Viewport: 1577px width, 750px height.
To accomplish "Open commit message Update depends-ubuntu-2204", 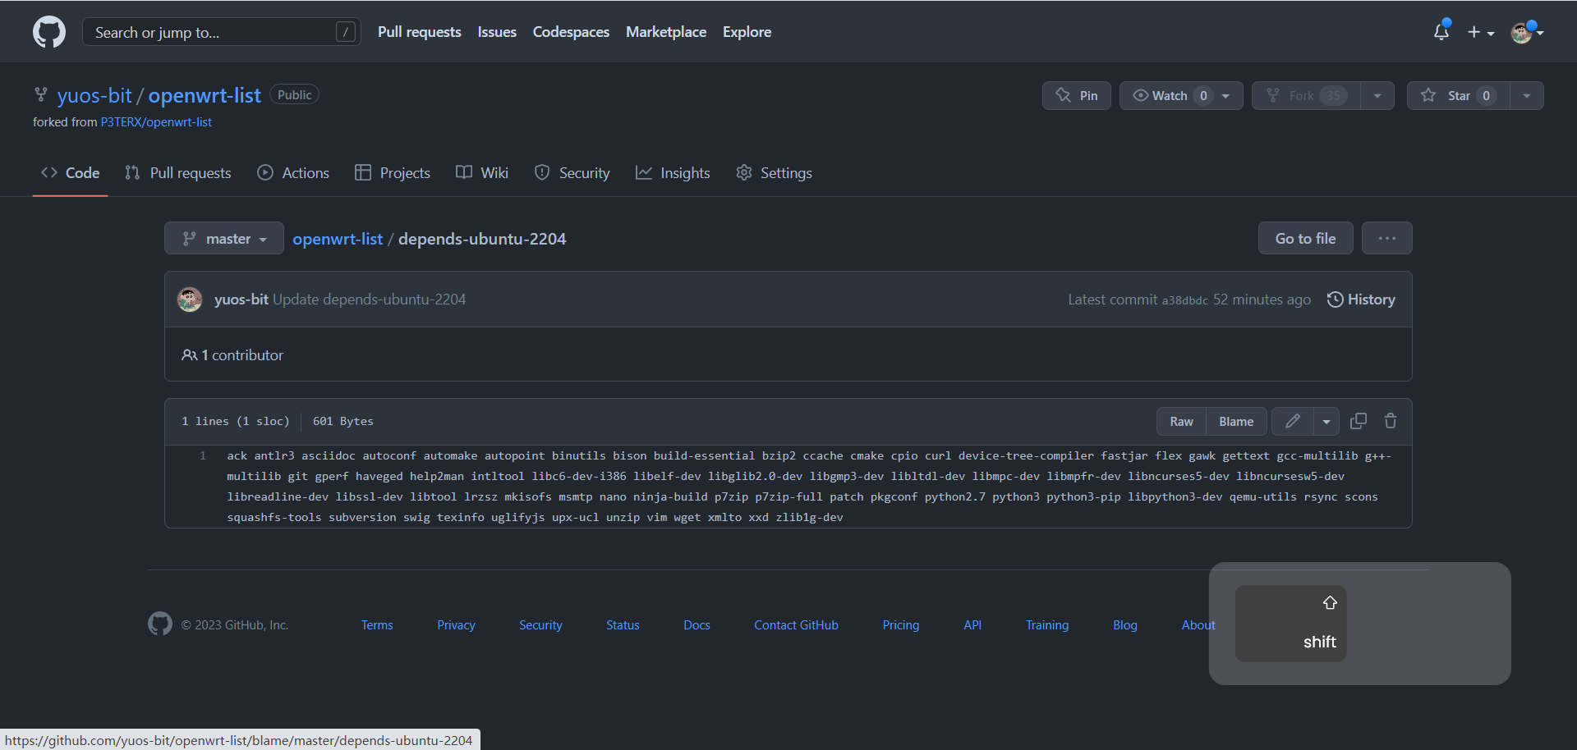I will 369,300.
